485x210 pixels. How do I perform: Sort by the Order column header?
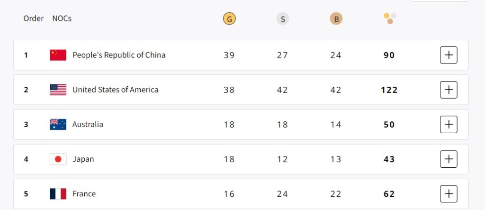pyautogui.click(x=34, y=18)
